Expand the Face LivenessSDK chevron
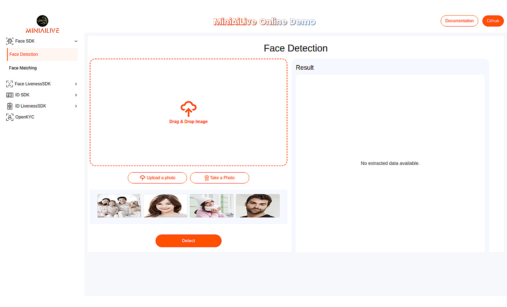The height and width of the screenshot is (307, 507). [x=76, y=84]
